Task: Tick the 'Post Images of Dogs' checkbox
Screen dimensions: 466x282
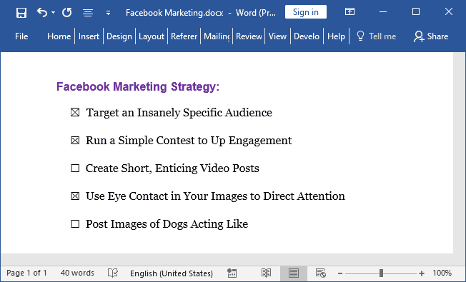Action: (x=75, y=223)
